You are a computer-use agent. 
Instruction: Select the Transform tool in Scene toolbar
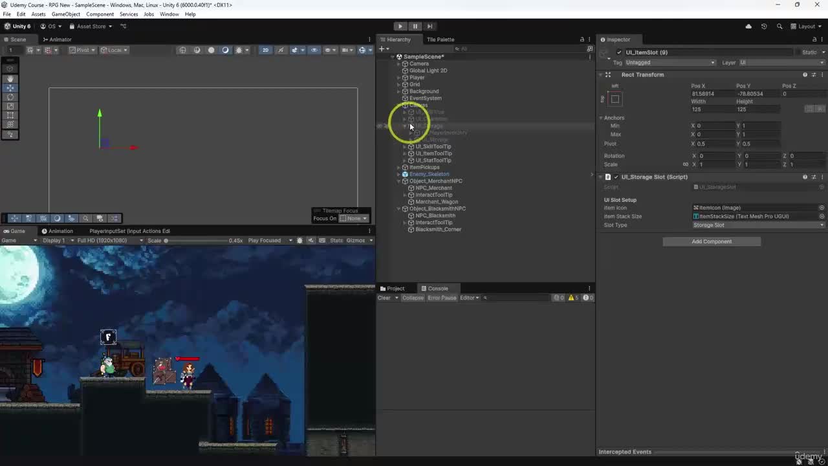[10, 124]
